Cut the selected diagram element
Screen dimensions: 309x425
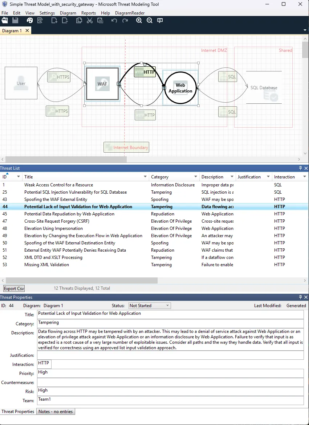pos(90,20)
